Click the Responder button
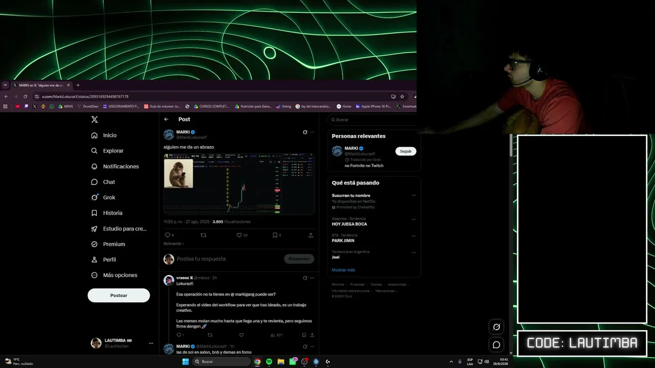Image resolution: width=655 pixels, height=368 pixels. click(299, 259)
